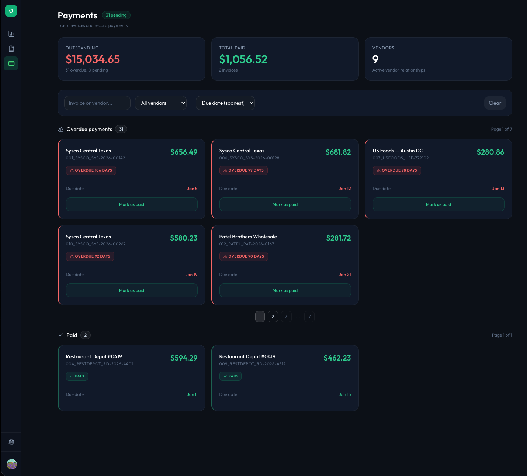Click the Jan 21 due date
The width and height of the screenshot is (527, 476).
[x=345, y=275]
